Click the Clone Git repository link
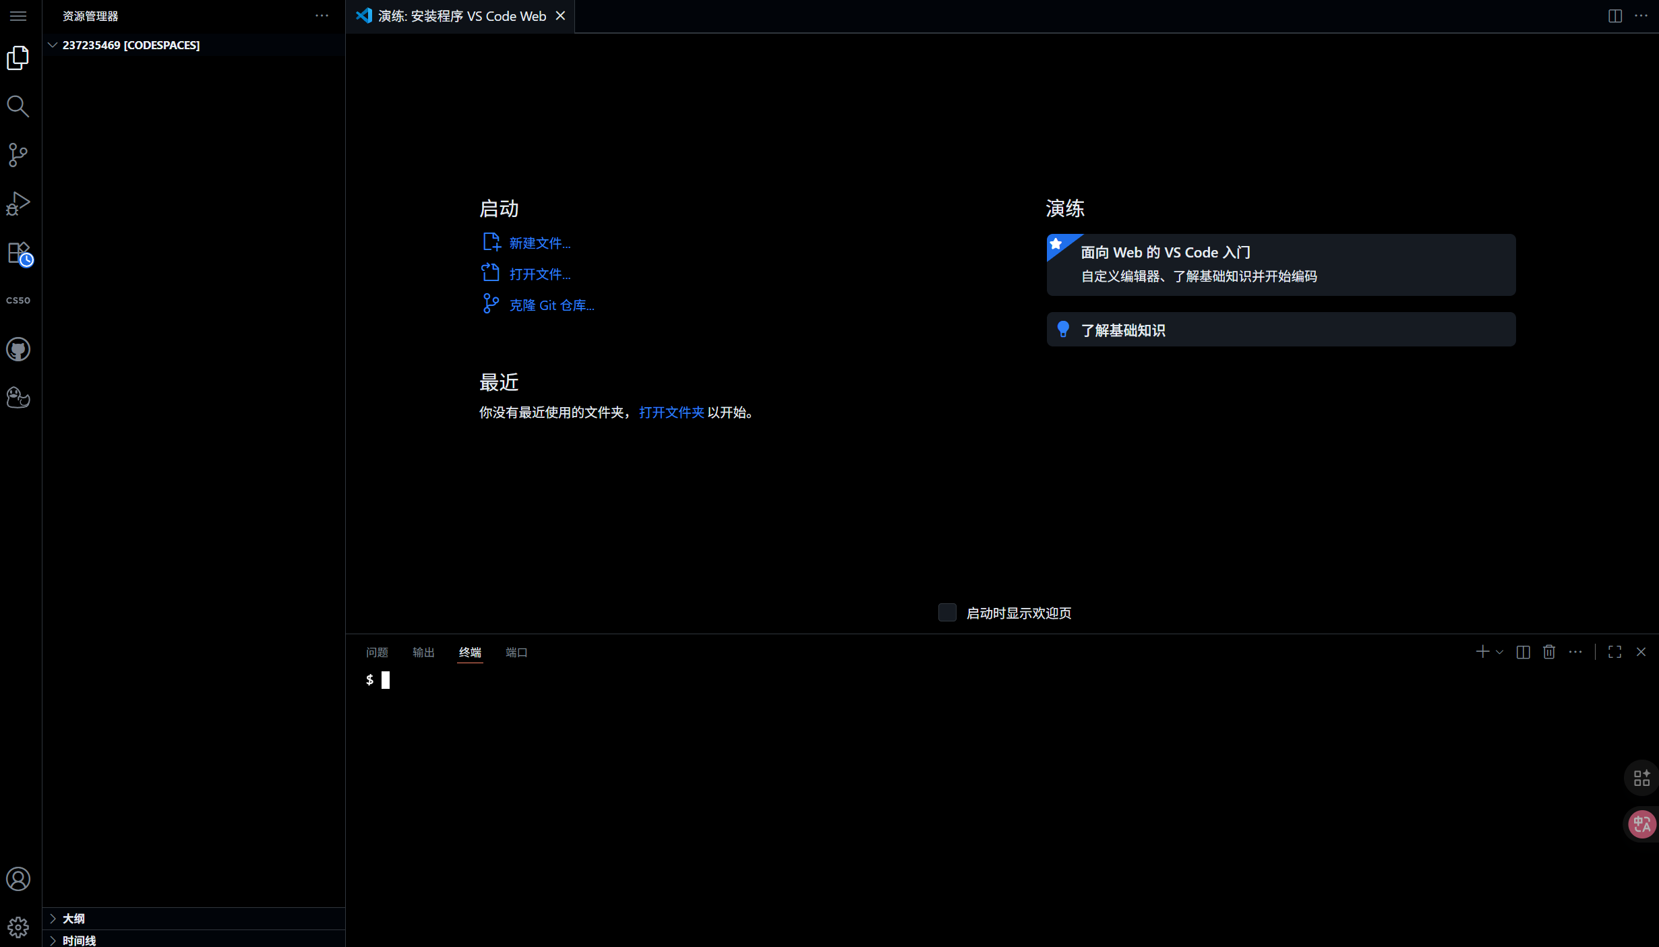 click(x=551, y=305)
